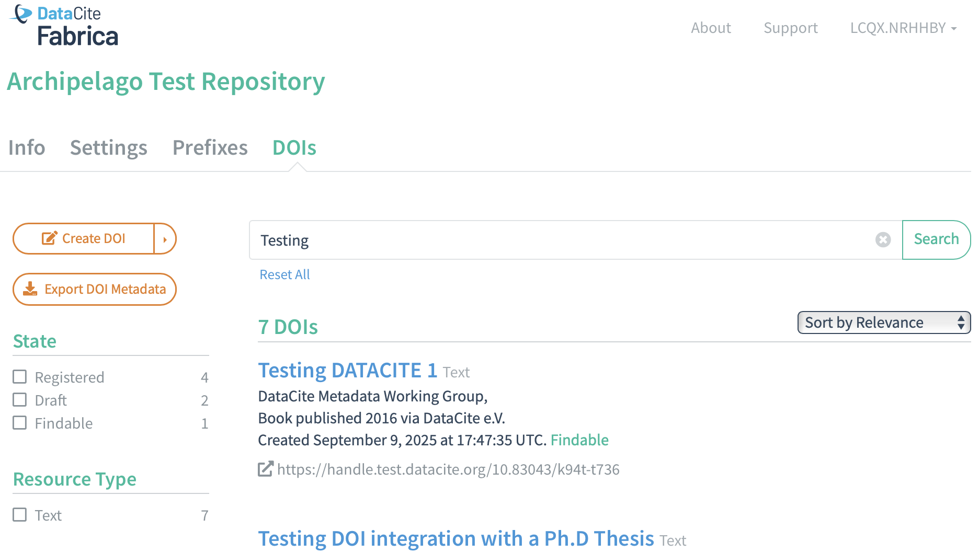Open the Support link in header
The image size is (979, 553).
790,28
